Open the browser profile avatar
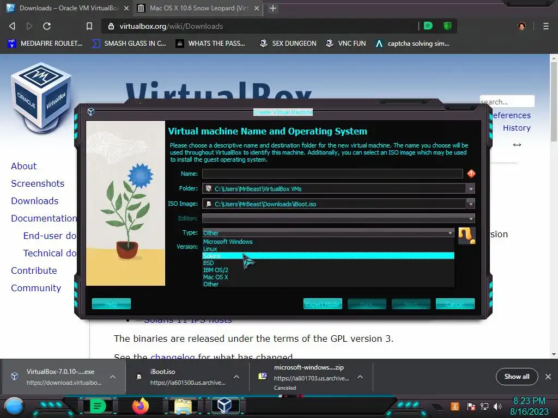 [x=521, y=26]
